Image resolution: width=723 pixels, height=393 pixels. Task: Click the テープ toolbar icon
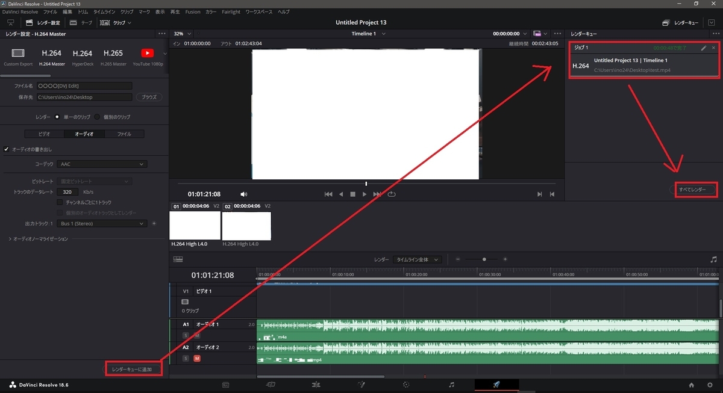74,22
